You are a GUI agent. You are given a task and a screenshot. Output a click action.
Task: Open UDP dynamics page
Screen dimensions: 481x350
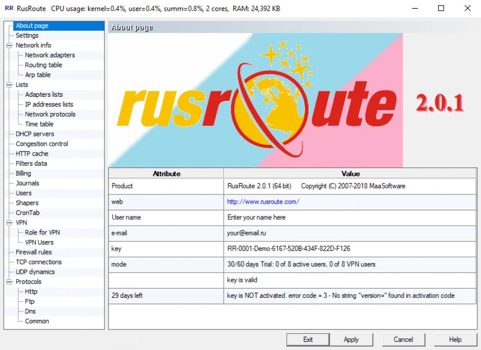click(x=35, y=272)
